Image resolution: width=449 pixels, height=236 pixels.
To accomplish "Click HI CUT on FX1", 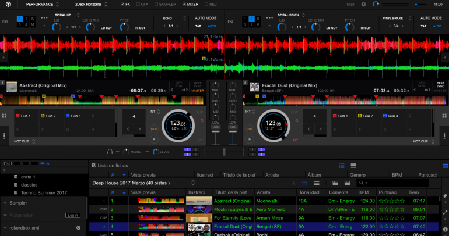I will coord(141,28).
